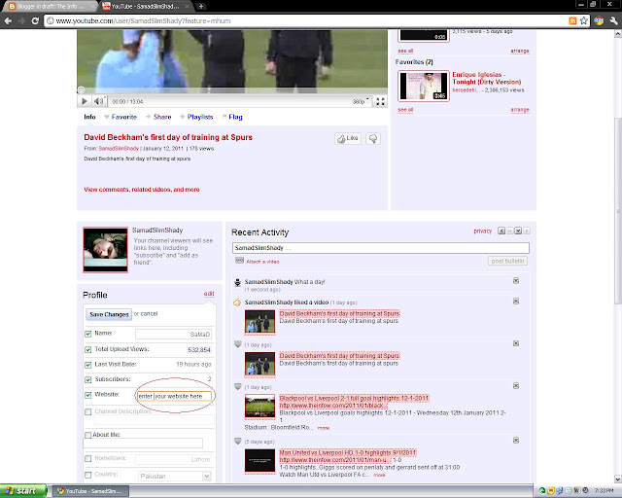622x498 pixels.
Task: Click the Like thumbs-up button
Action: pos(348,138)
